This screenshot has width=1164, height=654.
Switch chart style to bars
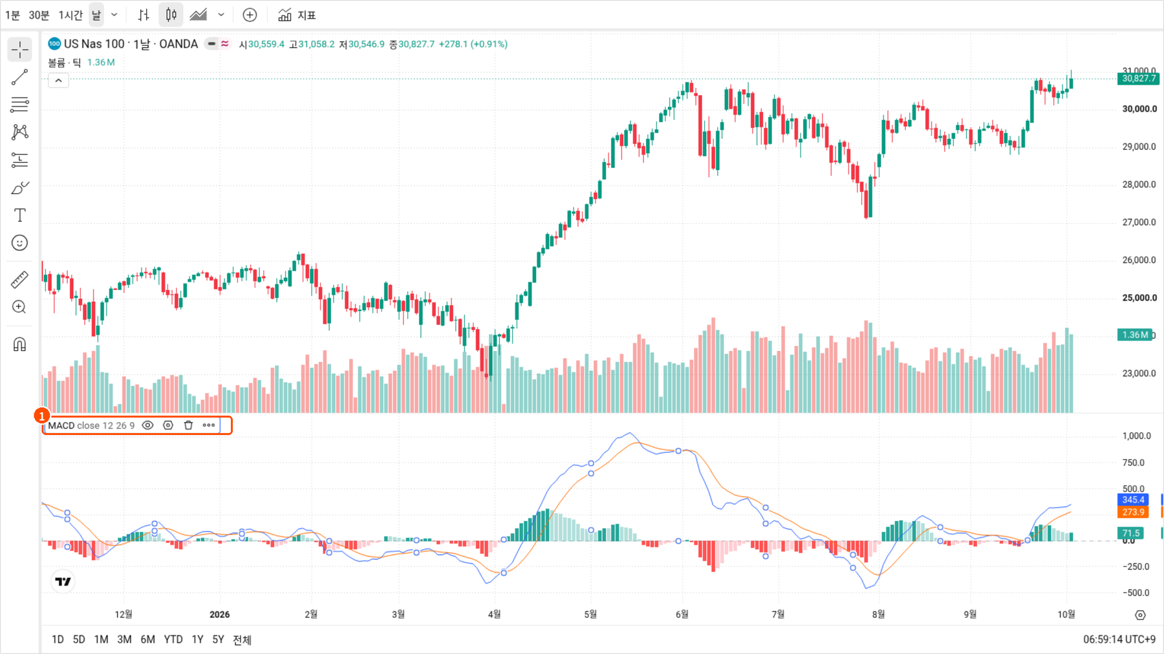click(x=144, y=15)
